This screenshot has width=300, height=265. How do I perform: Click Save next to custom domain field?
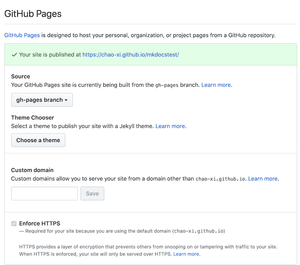click(92, 194)
